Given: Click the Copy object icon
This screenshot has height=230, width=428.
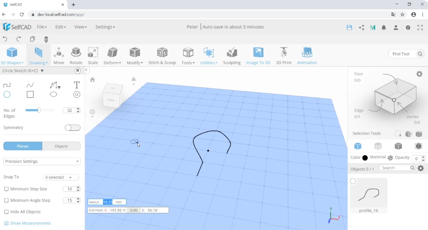Looking at the screenshot, I should click(32, 39).
